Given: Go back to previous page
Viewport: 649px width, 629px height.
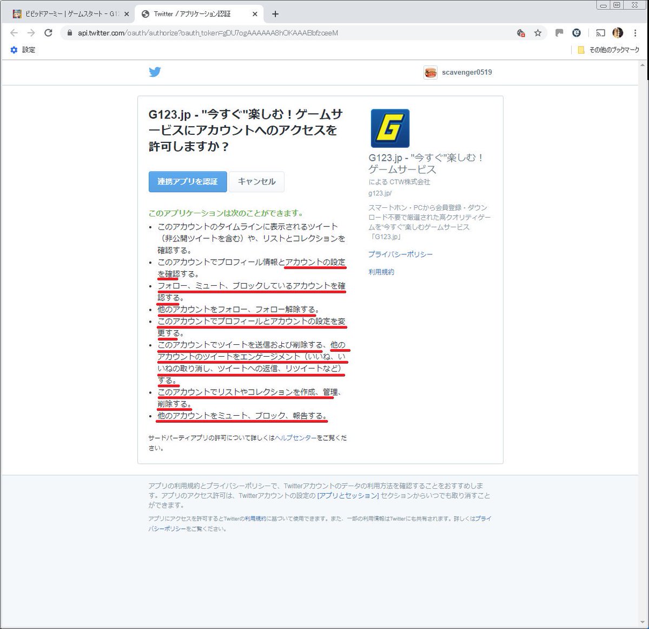Looking at the screenshot, I should click(x=15, y=33).
